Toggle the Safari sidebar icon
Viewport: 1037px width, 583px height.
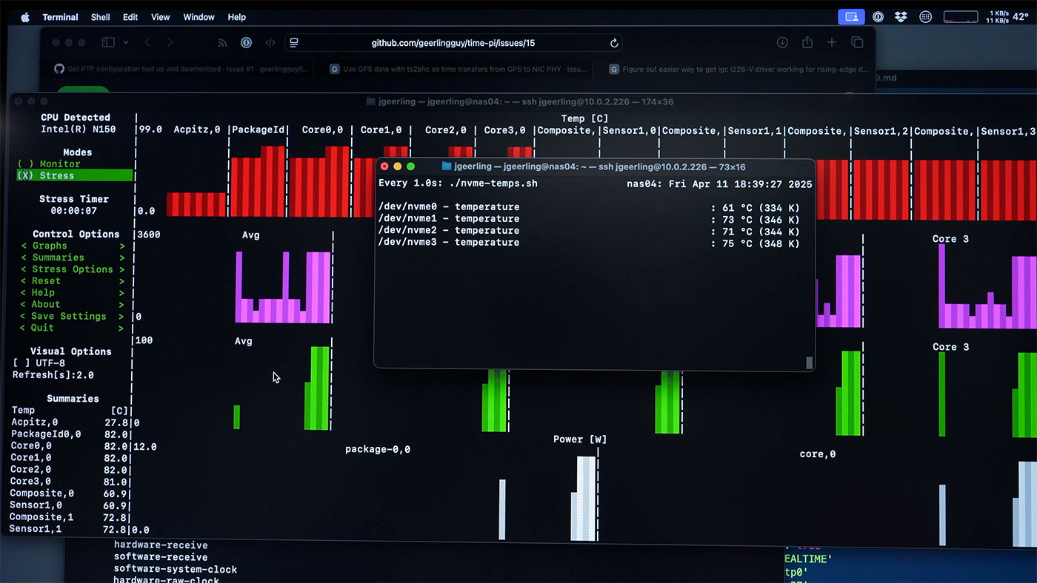click(x=108, y=43)
